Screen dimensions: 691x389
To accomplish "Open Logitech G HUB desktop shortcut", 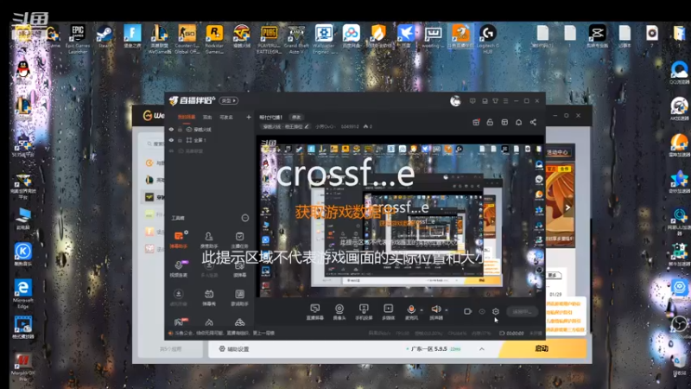I will (488, 39).
